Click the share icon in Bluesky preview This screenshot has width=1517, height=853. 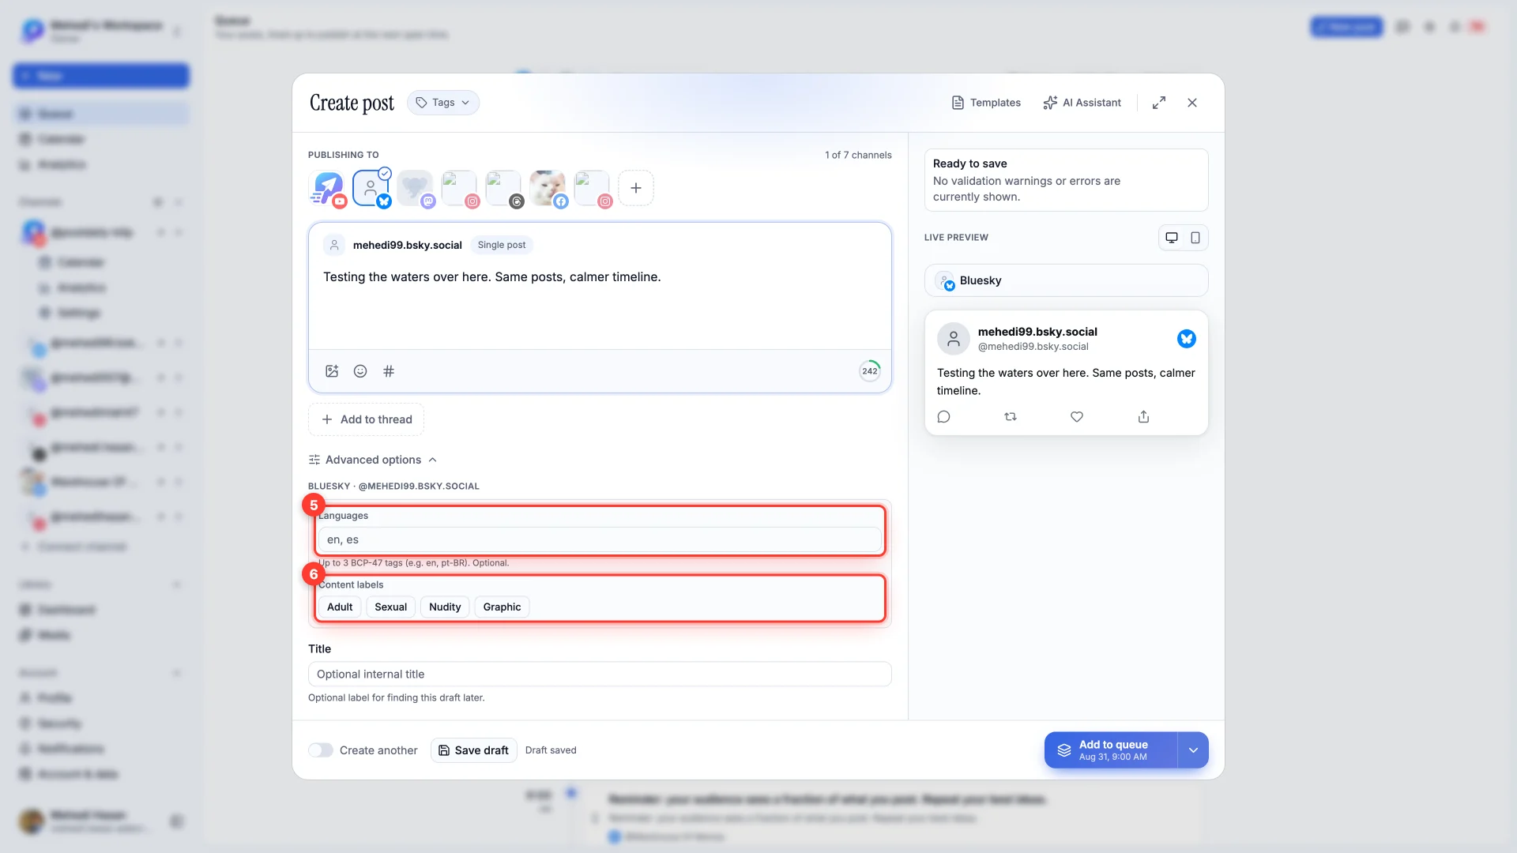1143,417
